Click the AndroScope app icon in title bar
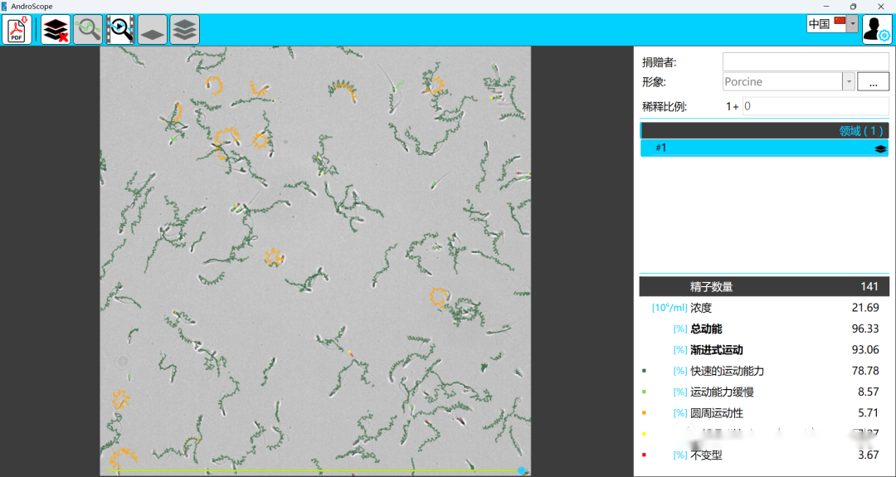This screenshot has width=896, height=477. (x=5, y=7)
